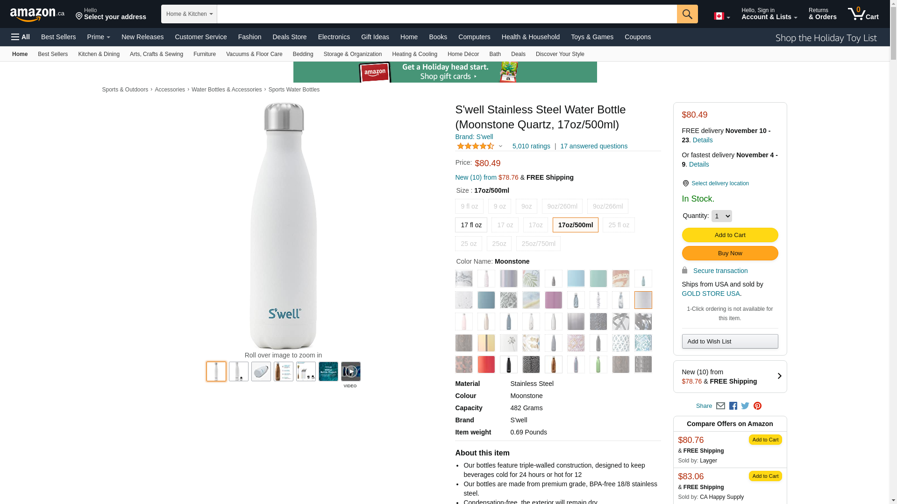
Task: Open the All hamburger menu
Action: click(21, 37)
